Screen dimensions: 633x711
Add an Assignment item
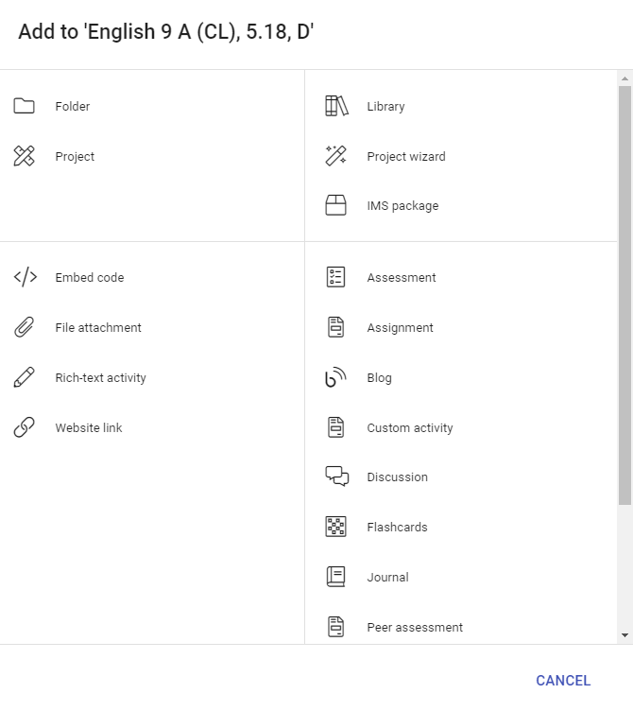click(400, 328)
